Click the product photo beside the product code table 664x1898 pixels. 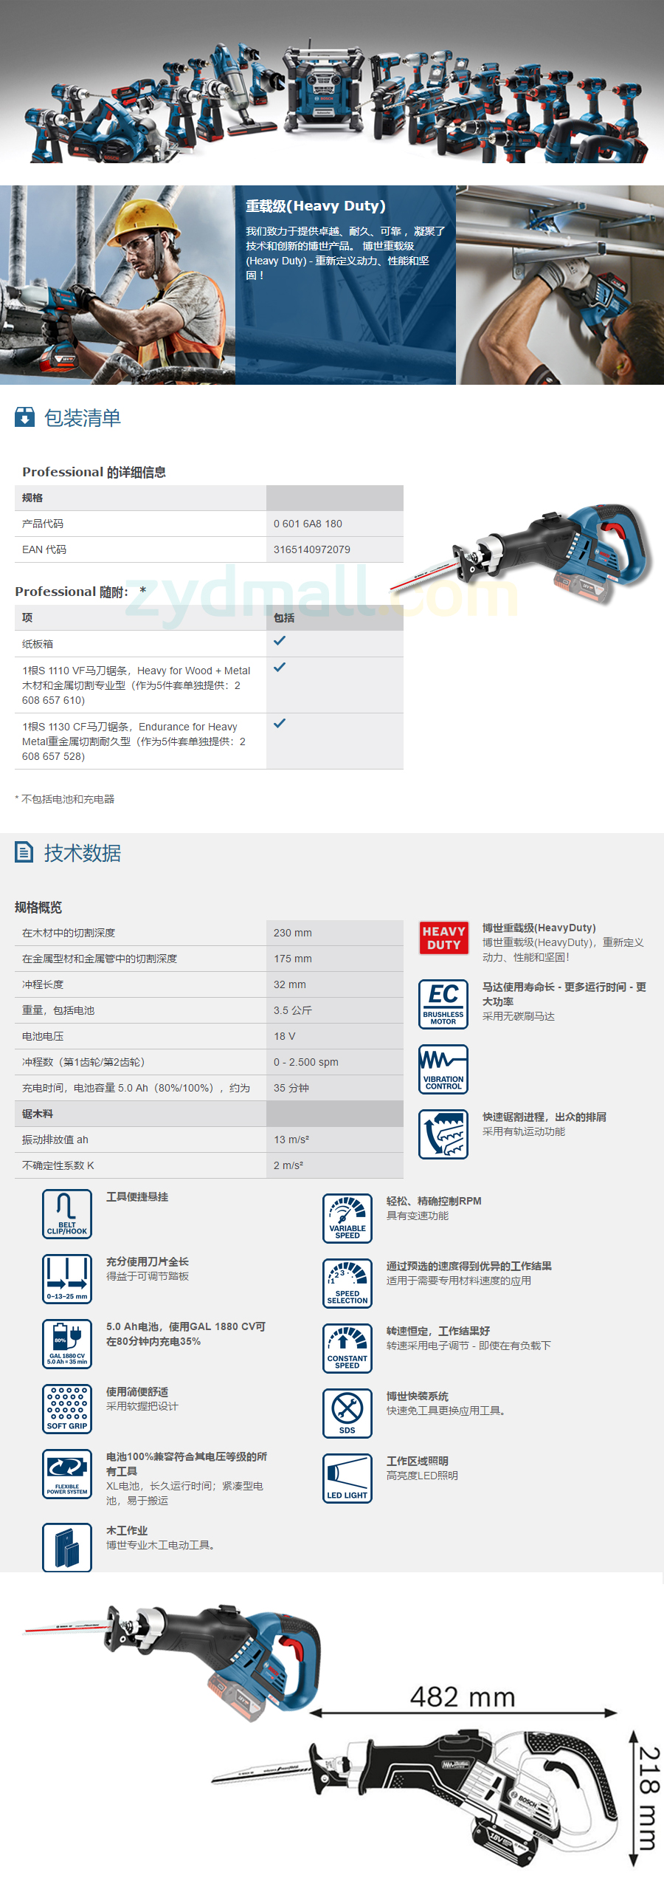click(x=524, y=555)
